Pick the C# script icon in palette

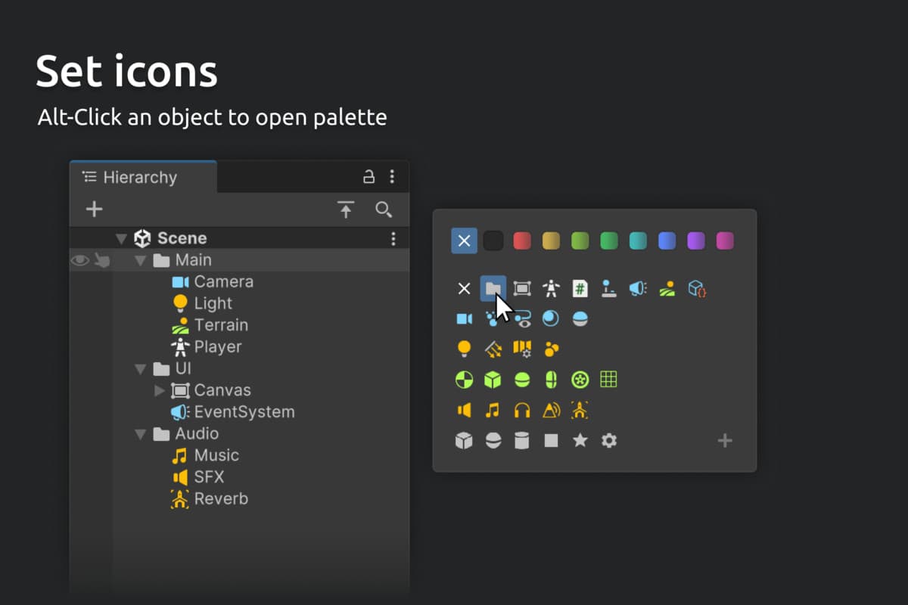(580, 288)
